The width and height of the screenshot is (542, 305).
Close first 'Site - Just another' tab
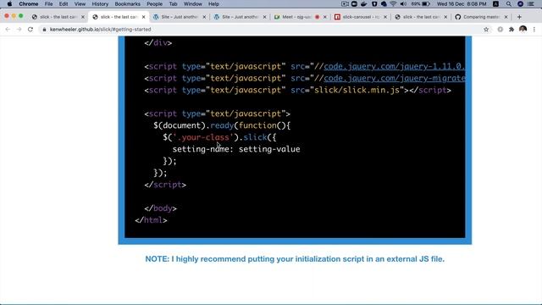[204, 17]
